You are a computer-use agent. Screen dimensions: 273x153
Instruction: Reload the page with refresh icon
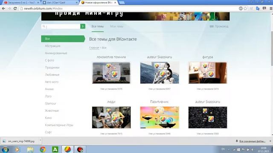[x=15, y=8]
